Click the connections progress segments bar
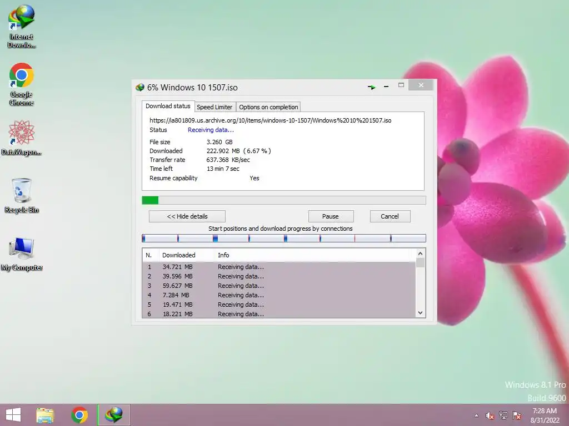This screenshot has width=569, height=426. 284,238
